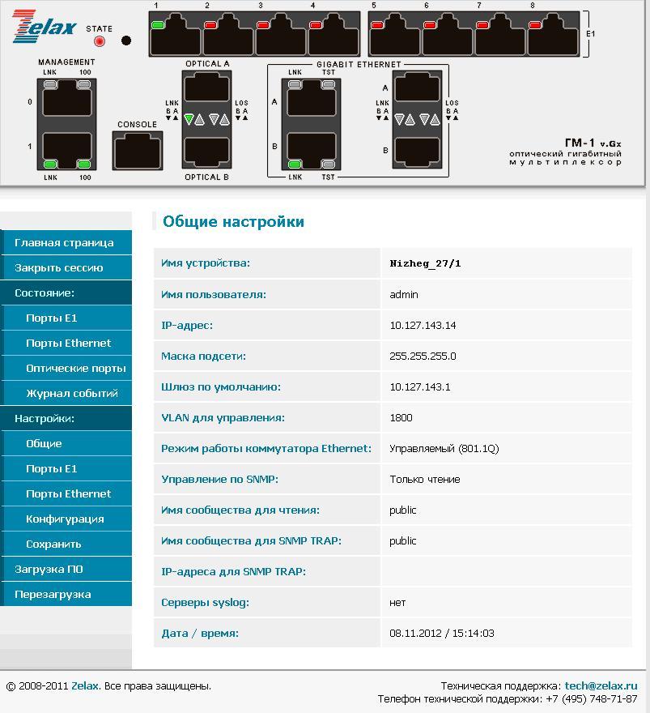The image size is (650, 713).
Task: Click the green LNK triangle of the optical module
Action: click(189, 120)
